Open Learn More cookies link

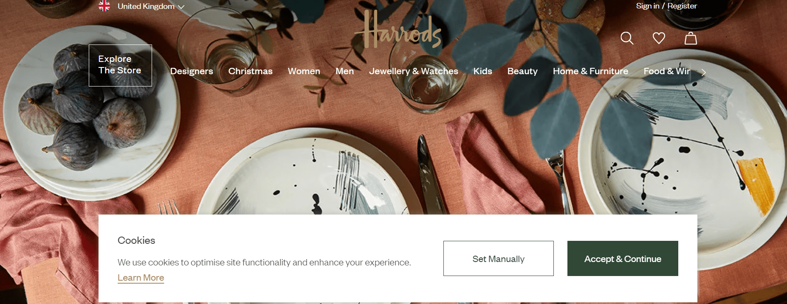click(x=141, y=278)
